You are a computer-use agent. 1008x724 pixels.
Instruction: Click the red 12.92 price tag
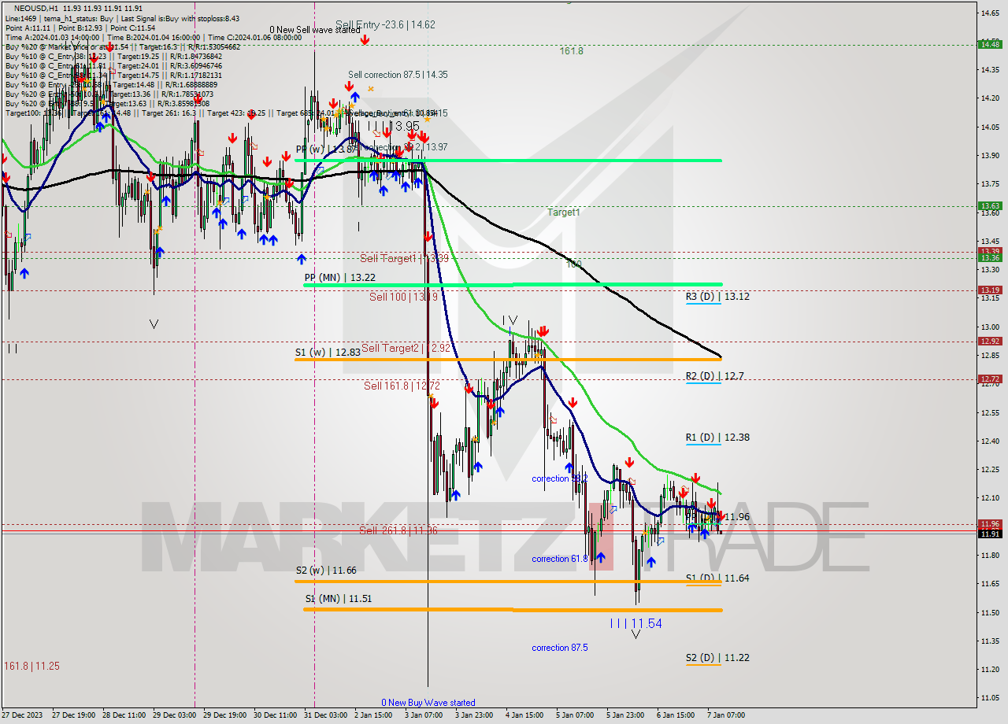[989, 341]
